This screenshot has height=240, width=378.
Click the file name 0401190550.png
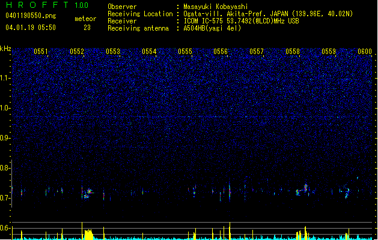click(x=31, y=16)
